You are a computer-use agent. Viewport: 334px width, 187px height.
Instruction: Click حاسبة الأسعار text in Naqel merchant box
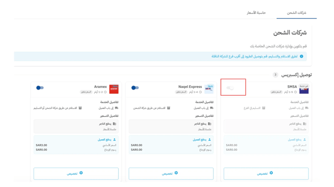point(205,129)
